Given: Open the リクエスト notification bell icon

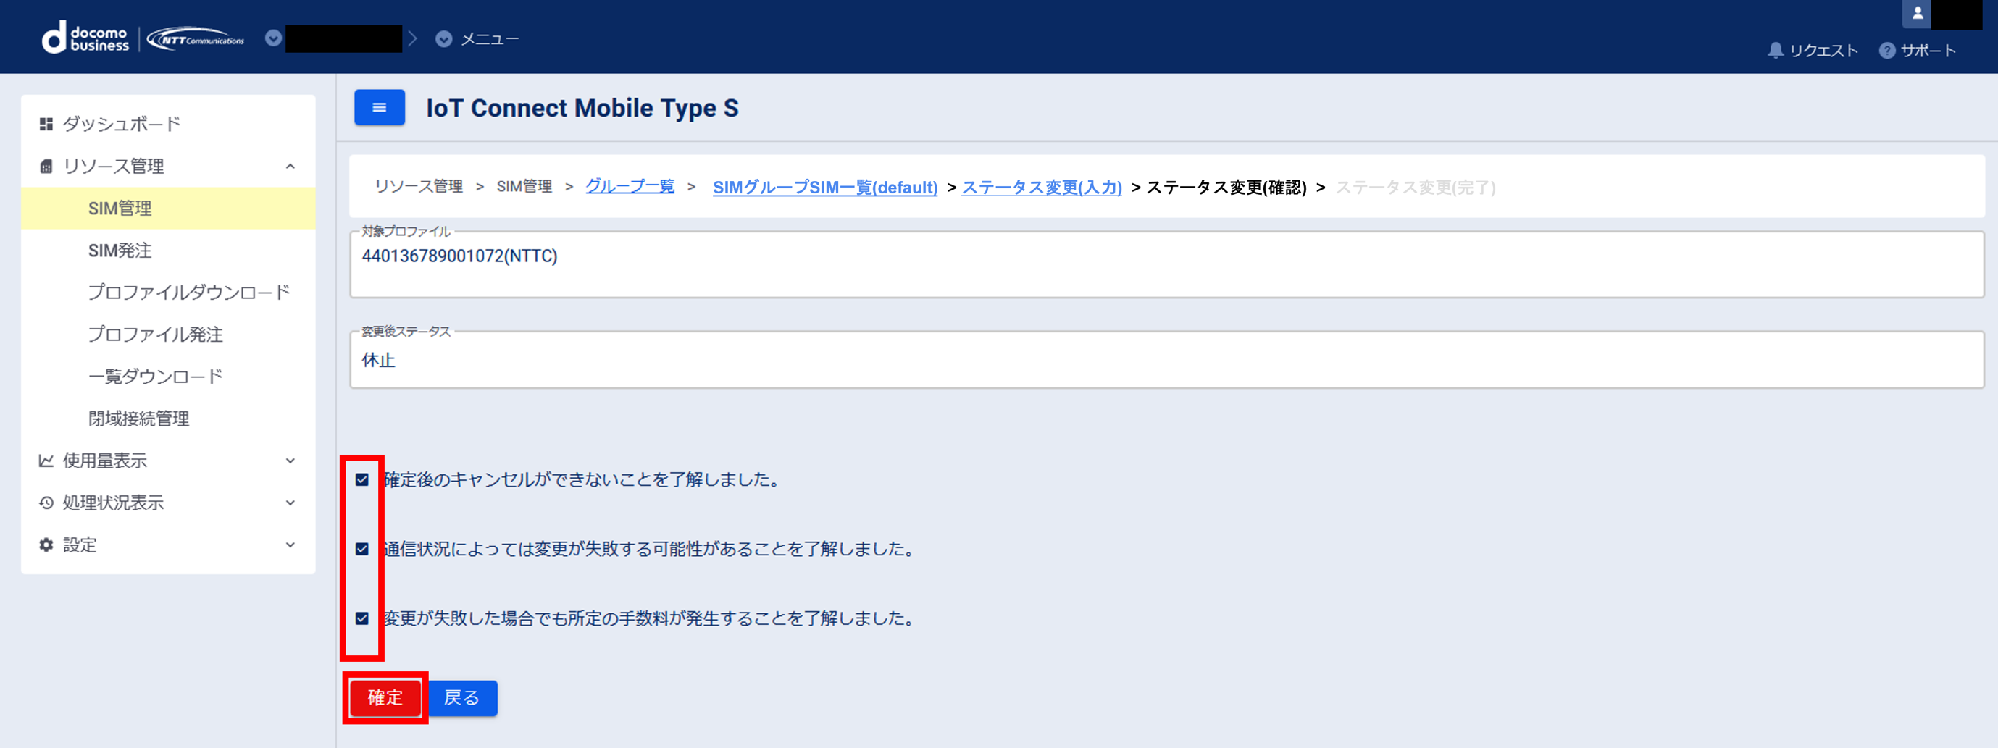Looking at the screenshot, I should pyautogui.click(x=1776, y=51).
